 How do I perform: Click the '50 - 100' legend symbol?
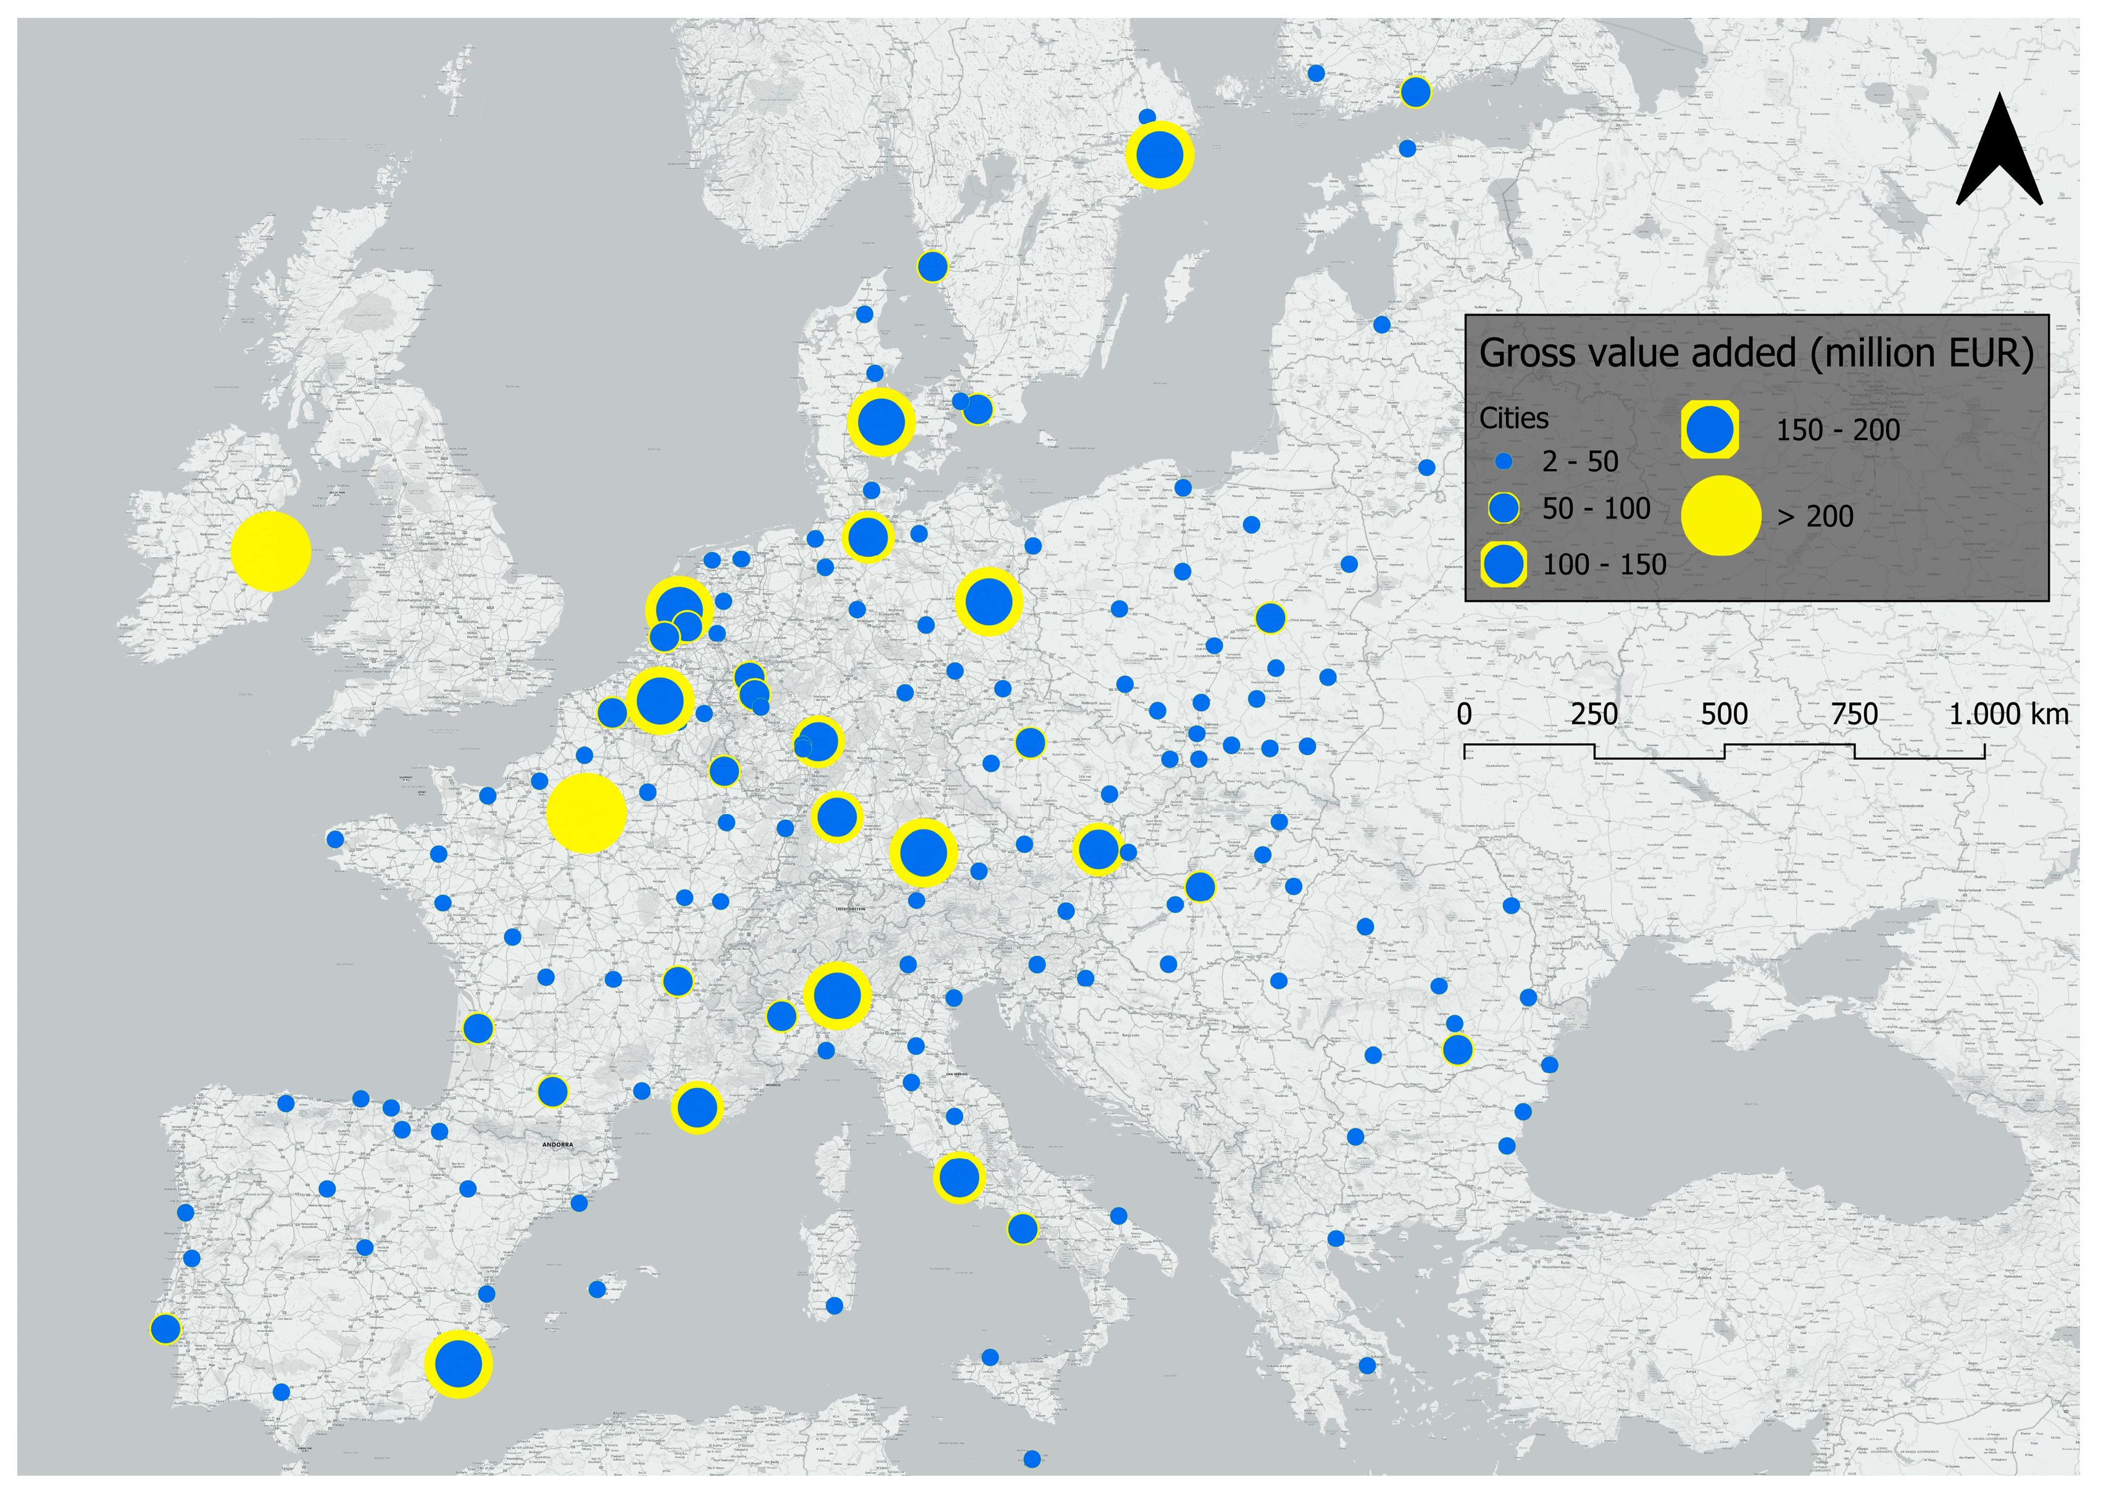pos(1503,509)
